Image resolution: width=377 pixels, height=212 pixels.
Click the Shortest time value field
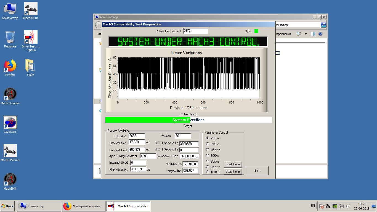click(137, 142)
